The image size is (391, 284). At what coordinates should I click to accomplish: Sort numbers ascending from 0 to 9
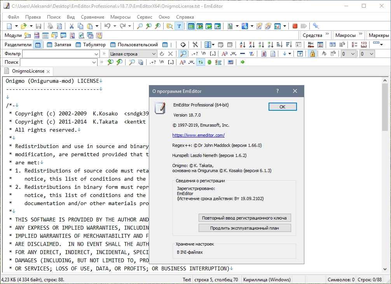[x=261, y=45]
